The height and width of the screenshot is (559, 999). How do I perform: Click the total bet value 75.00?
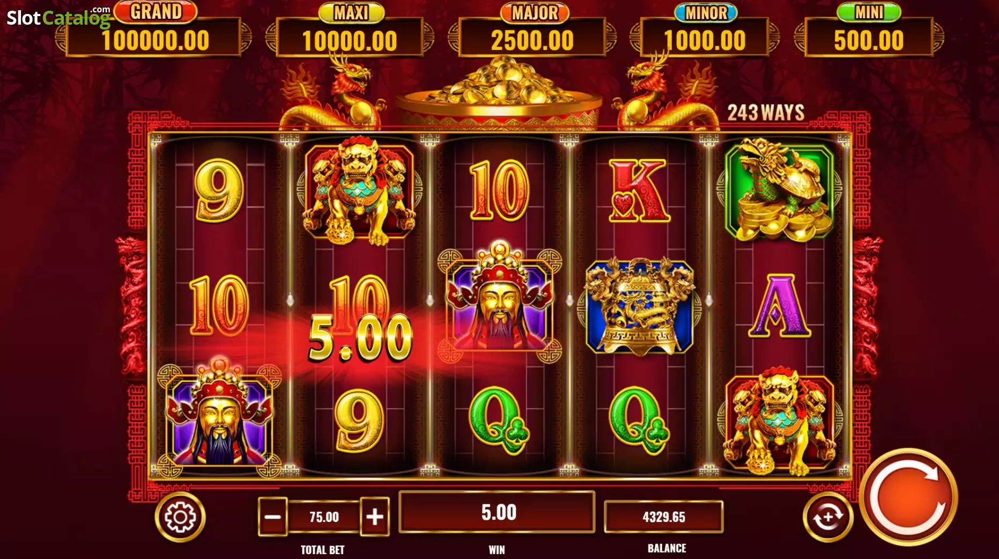pos(324,517)
